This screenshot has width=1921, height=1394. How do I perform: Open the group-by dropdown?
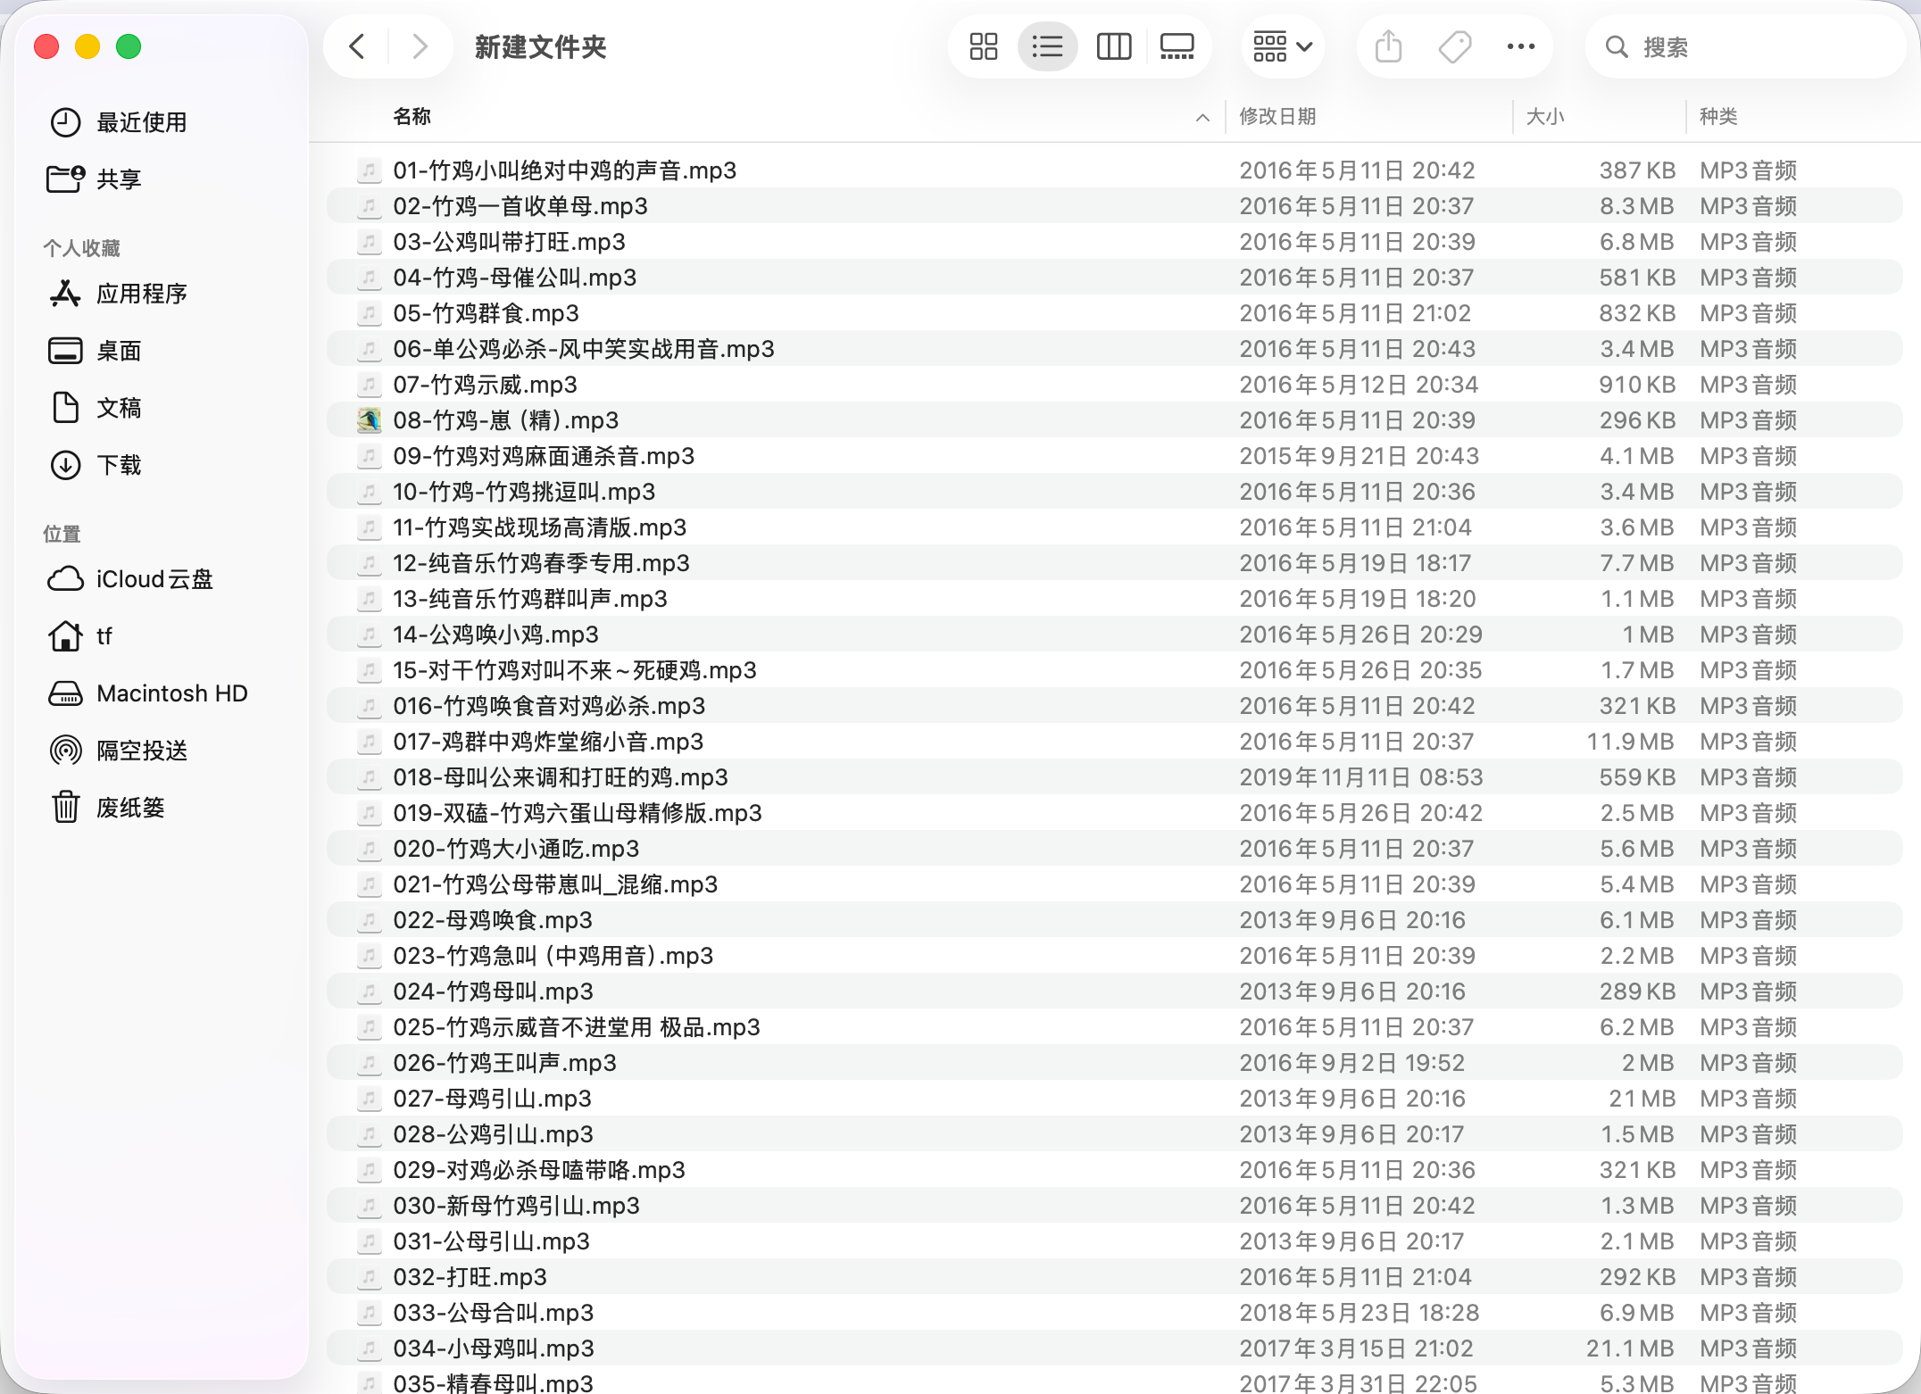[1282, 46]
